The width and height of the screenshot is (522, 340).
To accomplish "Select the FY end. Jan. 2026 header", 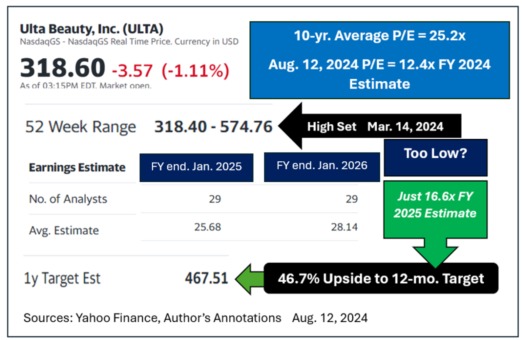I will (322, 166).
